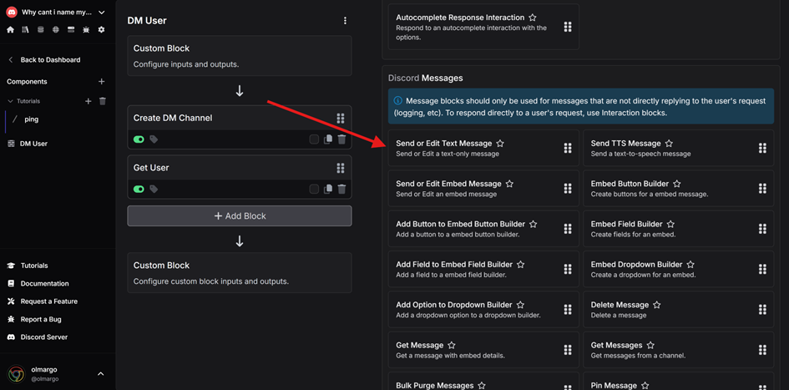789x390 pixels.
Task: Duplicate the Get User block
Action: (328, 190)
